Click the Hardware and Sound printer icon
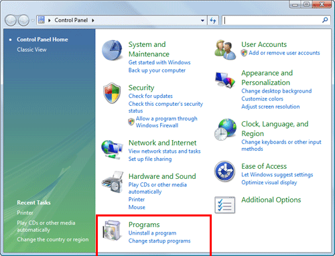This screenshot has height=256, width=335. coord(113,182)
